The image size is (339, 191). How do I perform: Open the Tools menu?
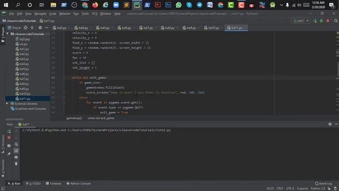coord(85,14)
